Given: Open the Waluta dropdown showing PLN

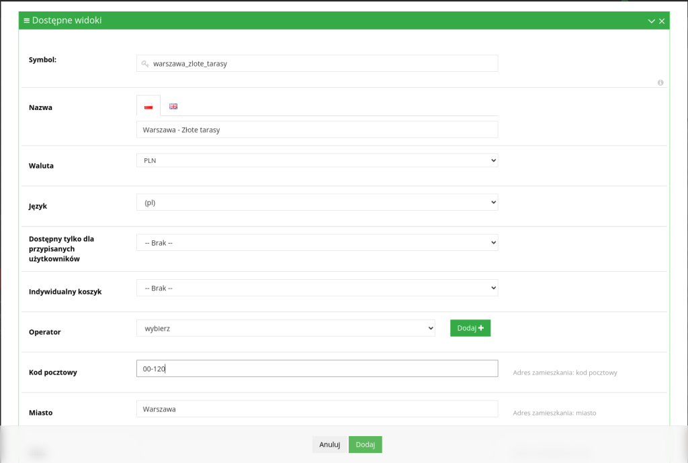Looking at the screenshot, I should point(316,160).
